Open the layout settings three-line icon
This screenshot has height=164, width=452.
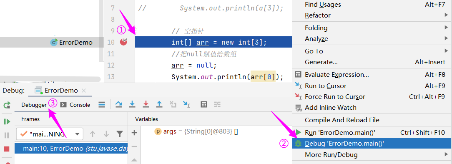coord(102,104)
